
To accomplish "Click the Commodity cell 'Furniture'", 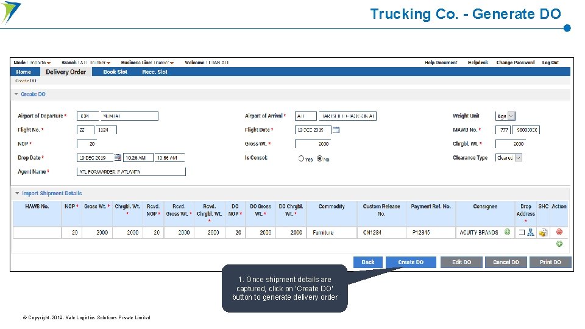I will (331, 232).
